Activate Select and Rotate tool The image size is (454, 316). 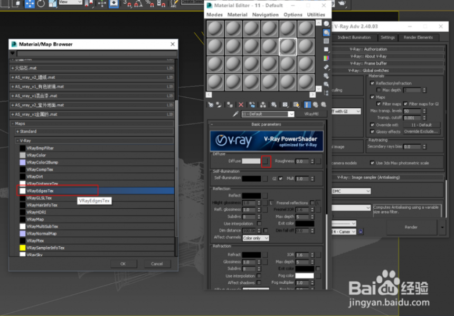point(41,4)
